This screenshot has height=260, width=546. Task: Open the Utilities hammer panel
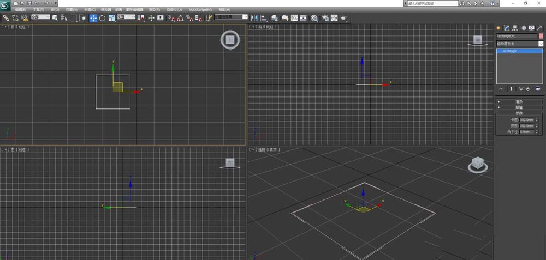point(539,27)
